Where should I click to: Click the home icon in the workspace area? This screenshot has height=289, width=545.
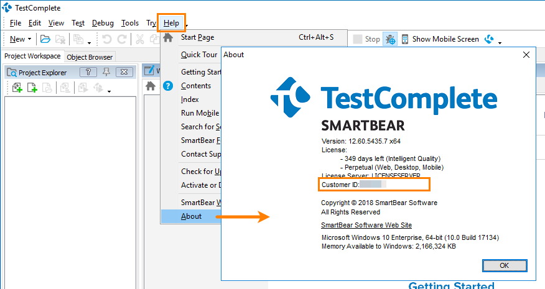pos(151,86)
